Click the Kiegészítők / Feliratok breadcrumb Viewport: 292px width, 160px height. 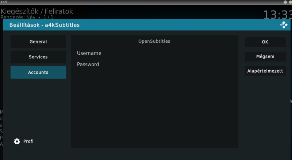37,11
